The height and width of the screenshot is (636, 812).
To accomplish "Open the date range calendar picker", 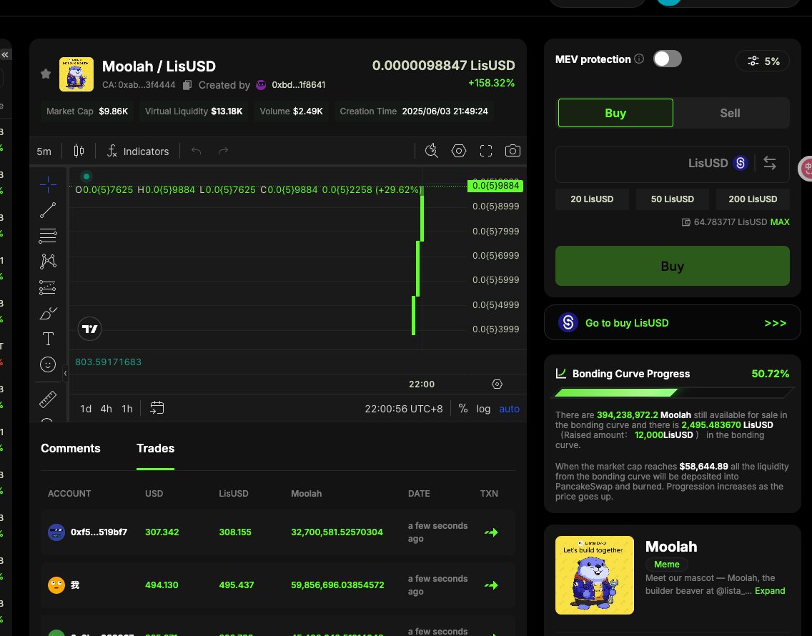I will (x=157, y=408).
